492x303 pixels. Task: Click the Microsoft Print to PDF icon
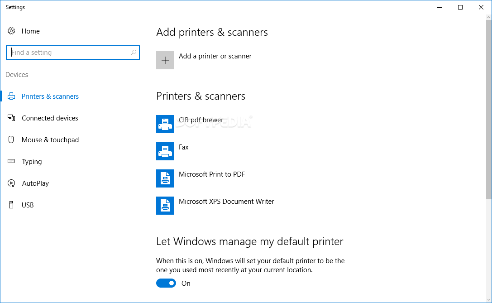[x=165, y=178]
